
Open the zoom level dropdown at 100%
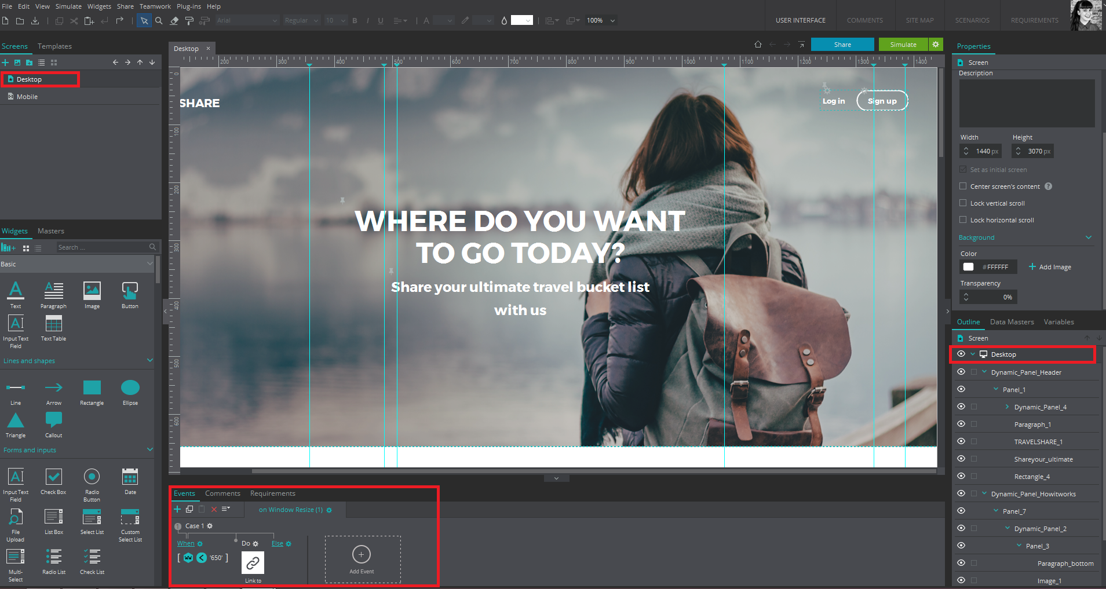(x=612, y=21)
